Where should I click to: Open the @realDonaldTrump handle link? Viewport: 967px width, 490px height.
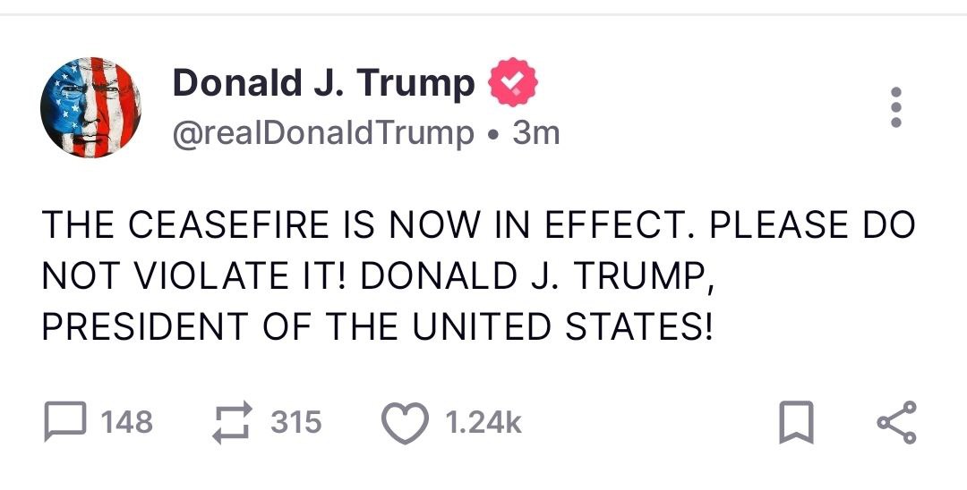click(x=323, y=133)
